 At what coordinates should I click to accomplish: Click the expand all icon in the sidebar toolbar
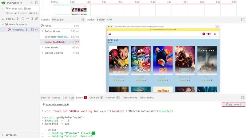(x=37, y=19)
